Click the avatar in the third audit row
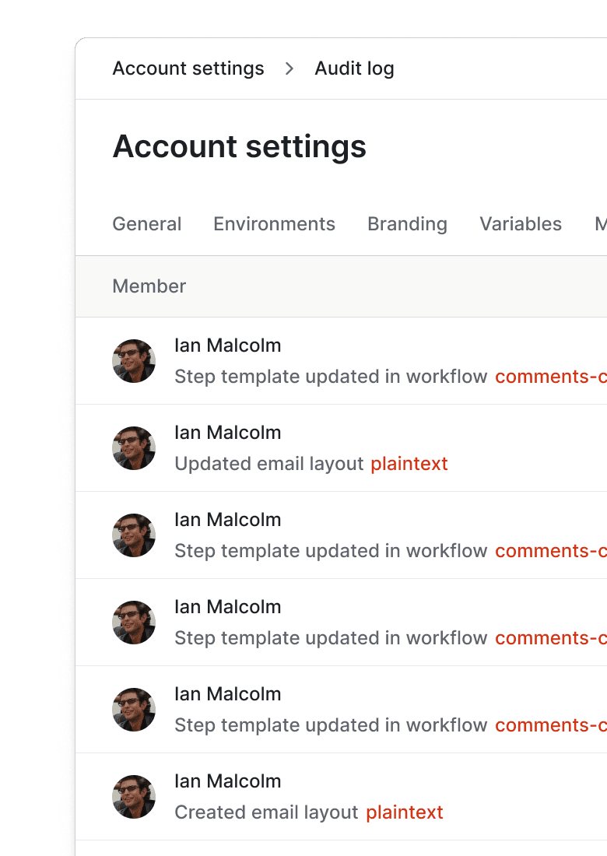Image resolution: width=607 pixels, height=856 pixels. (x=134, y=535)
